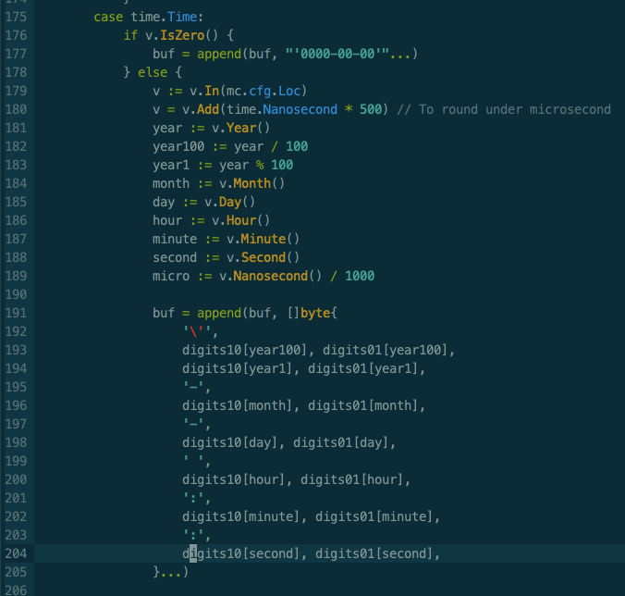Click the number 1000 on line 189
Image resolution: width=625 pixels, height=596 pixels.
(360, 276)
